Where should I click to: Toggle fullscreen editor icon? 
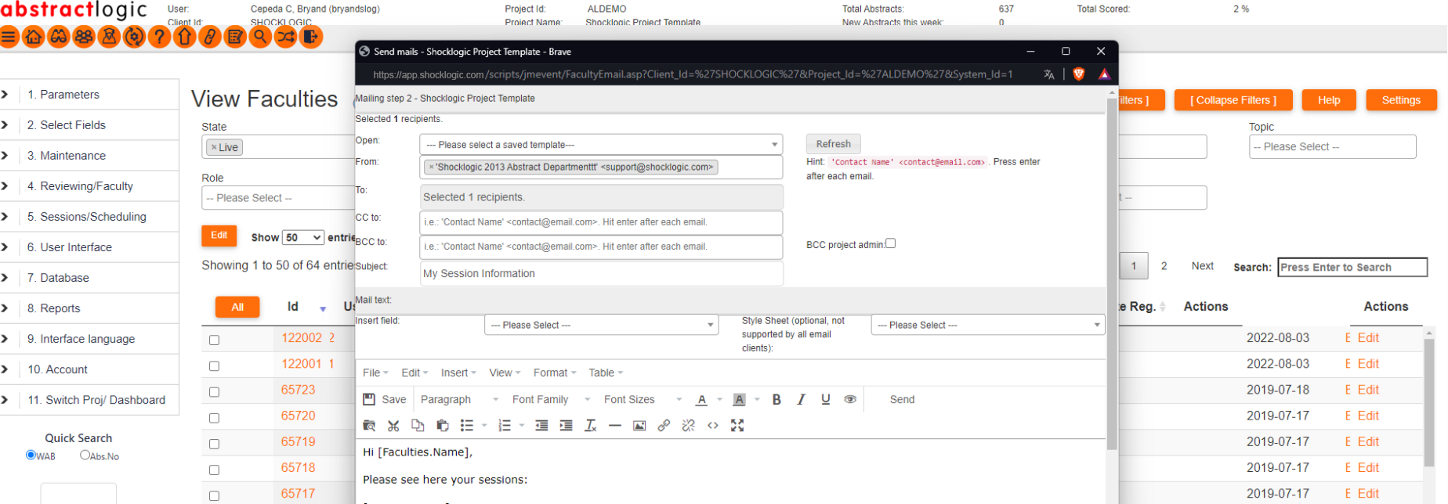click(x=737, y=426)
